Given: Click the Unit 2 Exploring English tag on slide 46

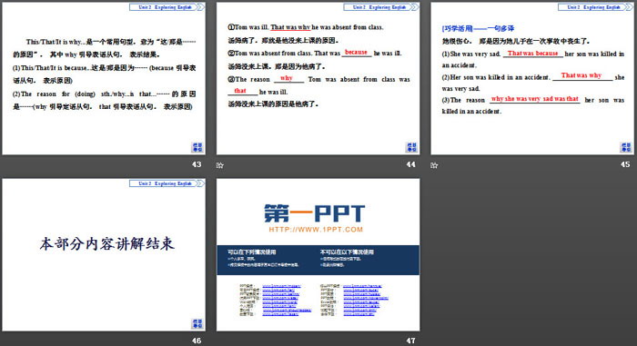Looking at the screenshot, I should [167, 183].
